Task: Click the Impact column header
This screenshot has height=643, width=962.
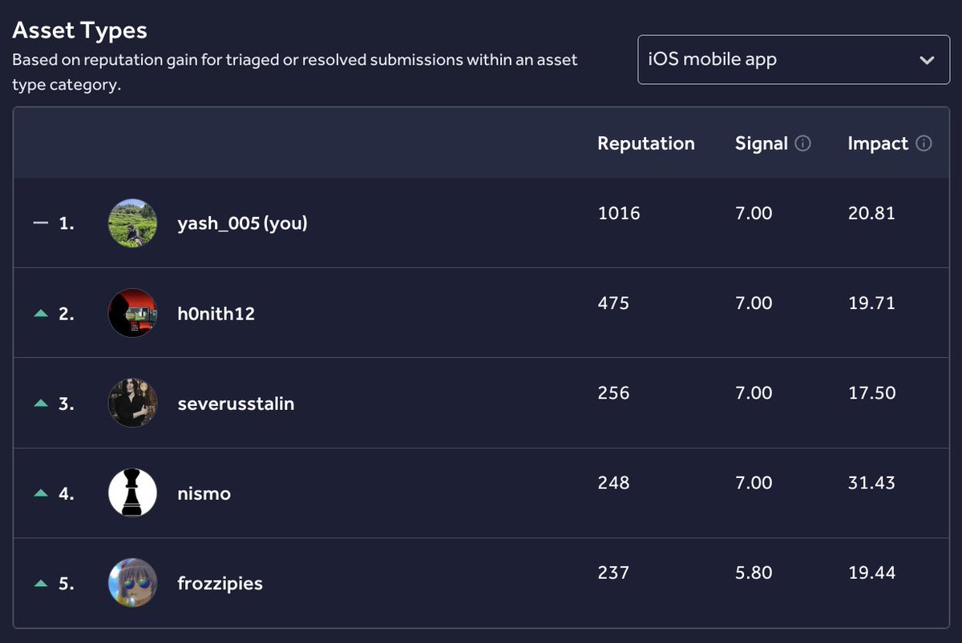Action: coord(878,143)
